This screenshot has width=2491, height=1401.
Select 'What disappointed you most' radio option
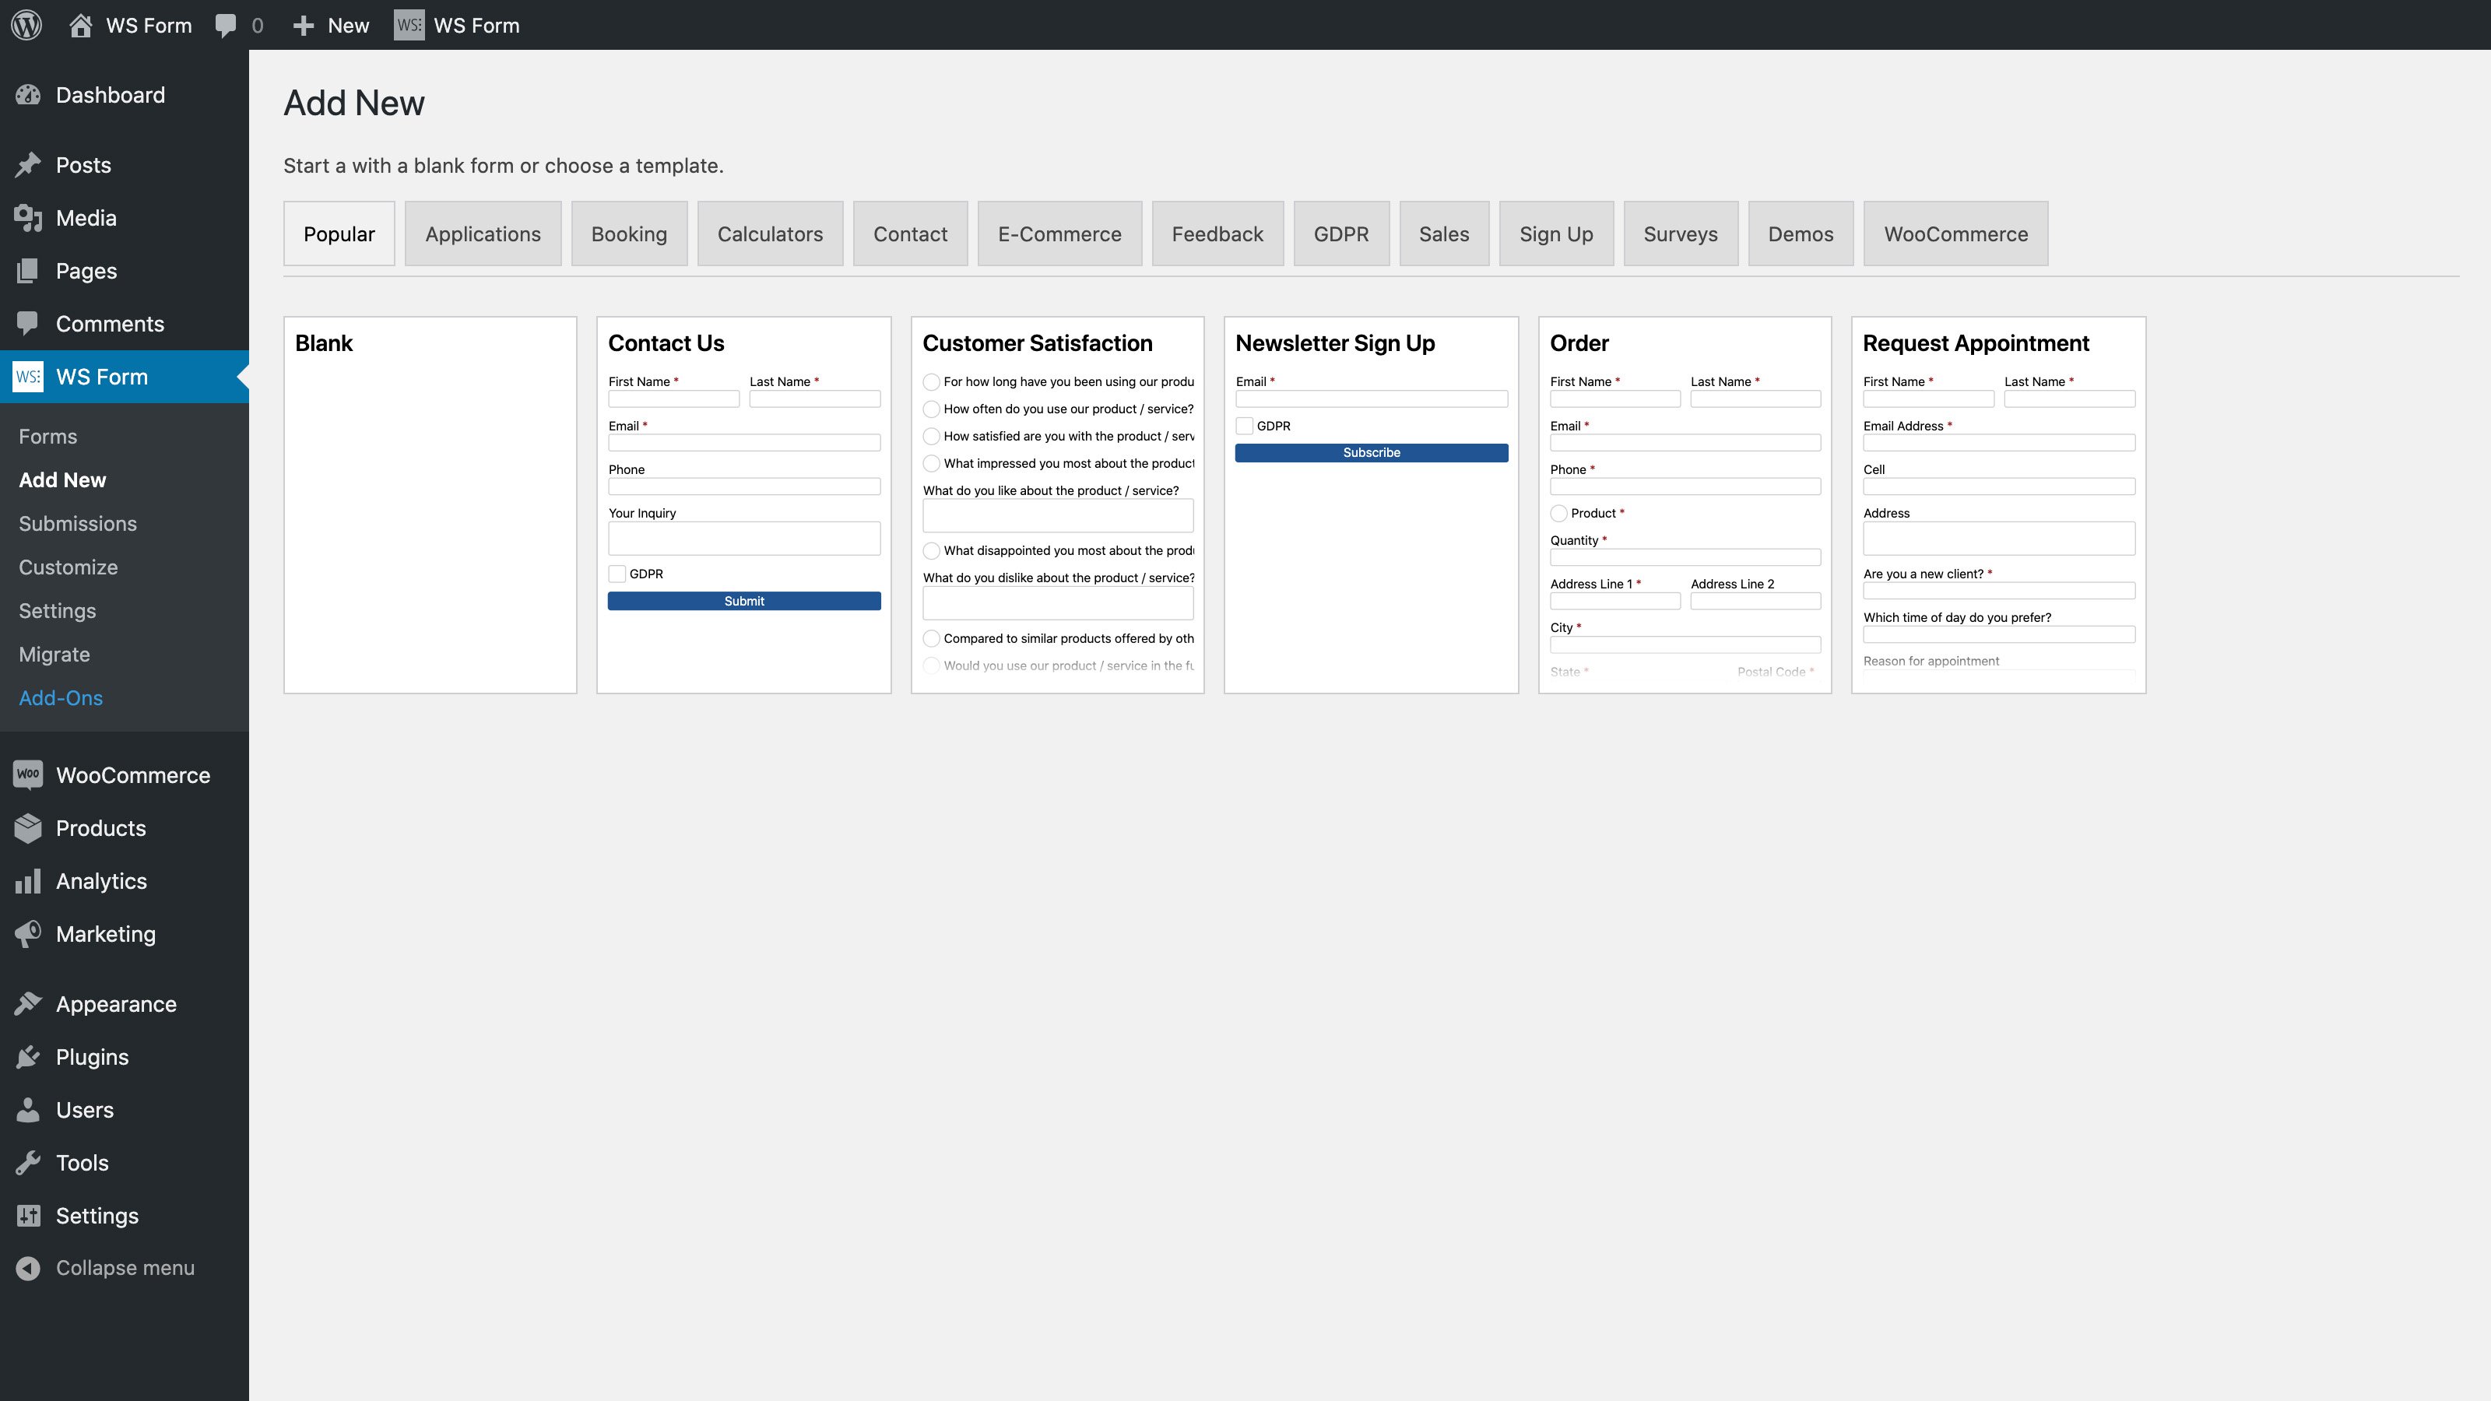point(931,551)
